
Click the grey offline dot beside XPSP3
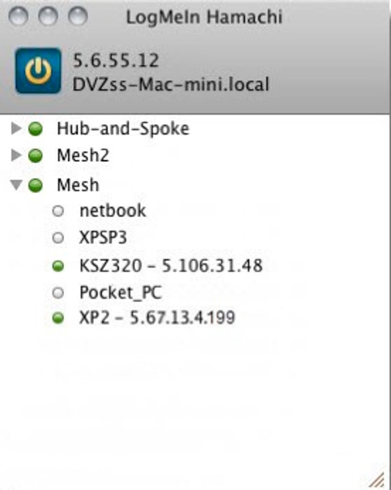click(58, 238)
